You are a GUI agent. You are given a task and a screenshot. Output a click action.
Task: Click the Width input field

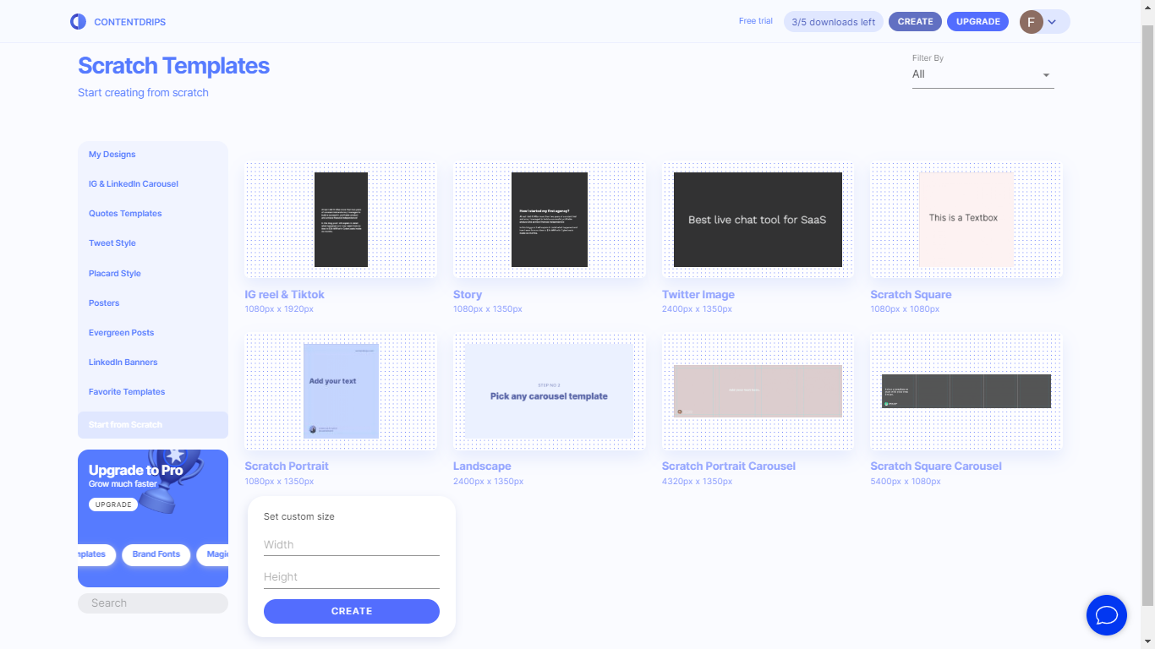tap(352, 545)
